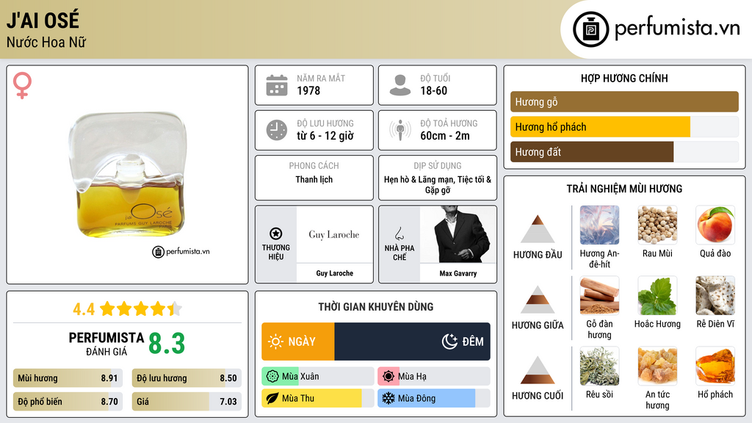This screenshot has height=423, width=752.
Task: Click the moon icon in Đêm bar
Action: point(449,341)
